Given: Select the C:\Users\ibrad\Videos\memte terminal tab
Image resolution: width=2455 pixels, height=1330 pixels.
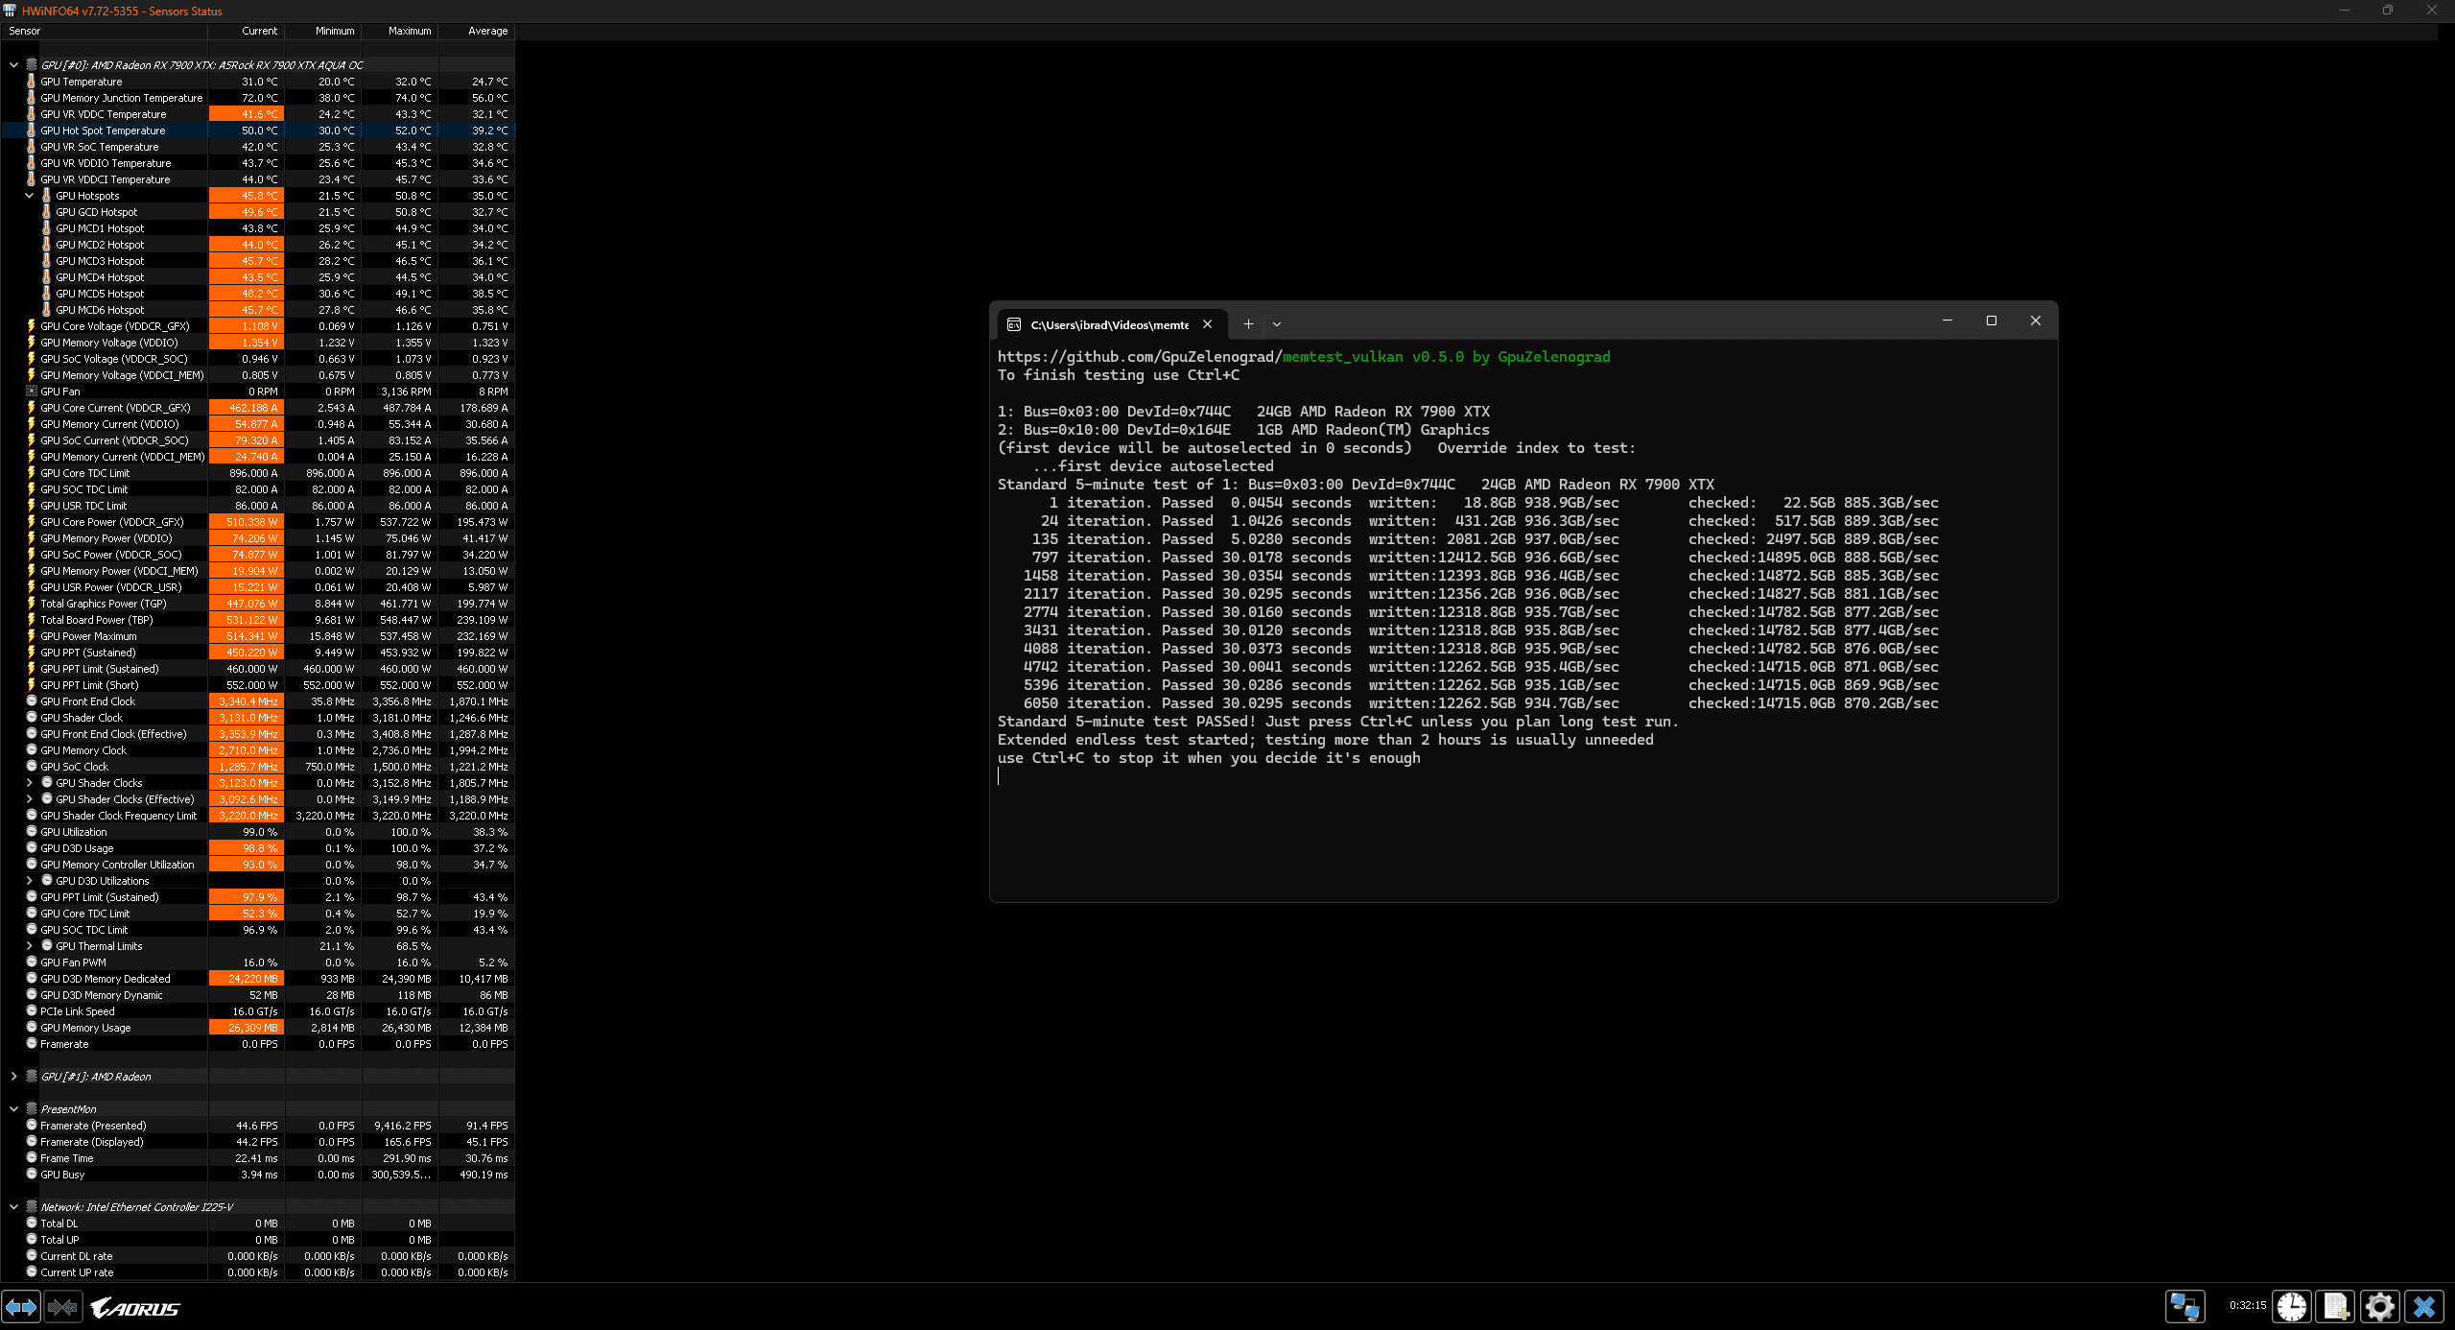Looking at the screenshot, I should click(x=1108, y=325).
